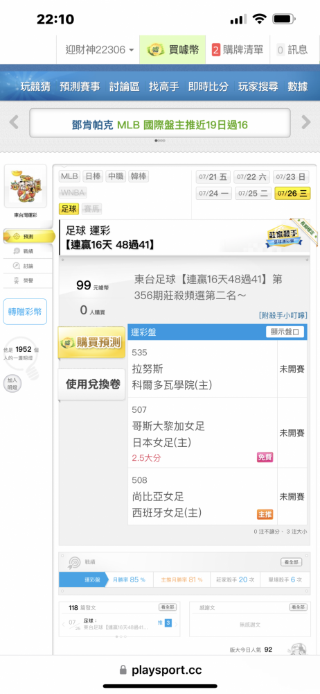Click the 加入明燈 round button
Viewport: 320px width, 694px height.
(x=12, y=383)
